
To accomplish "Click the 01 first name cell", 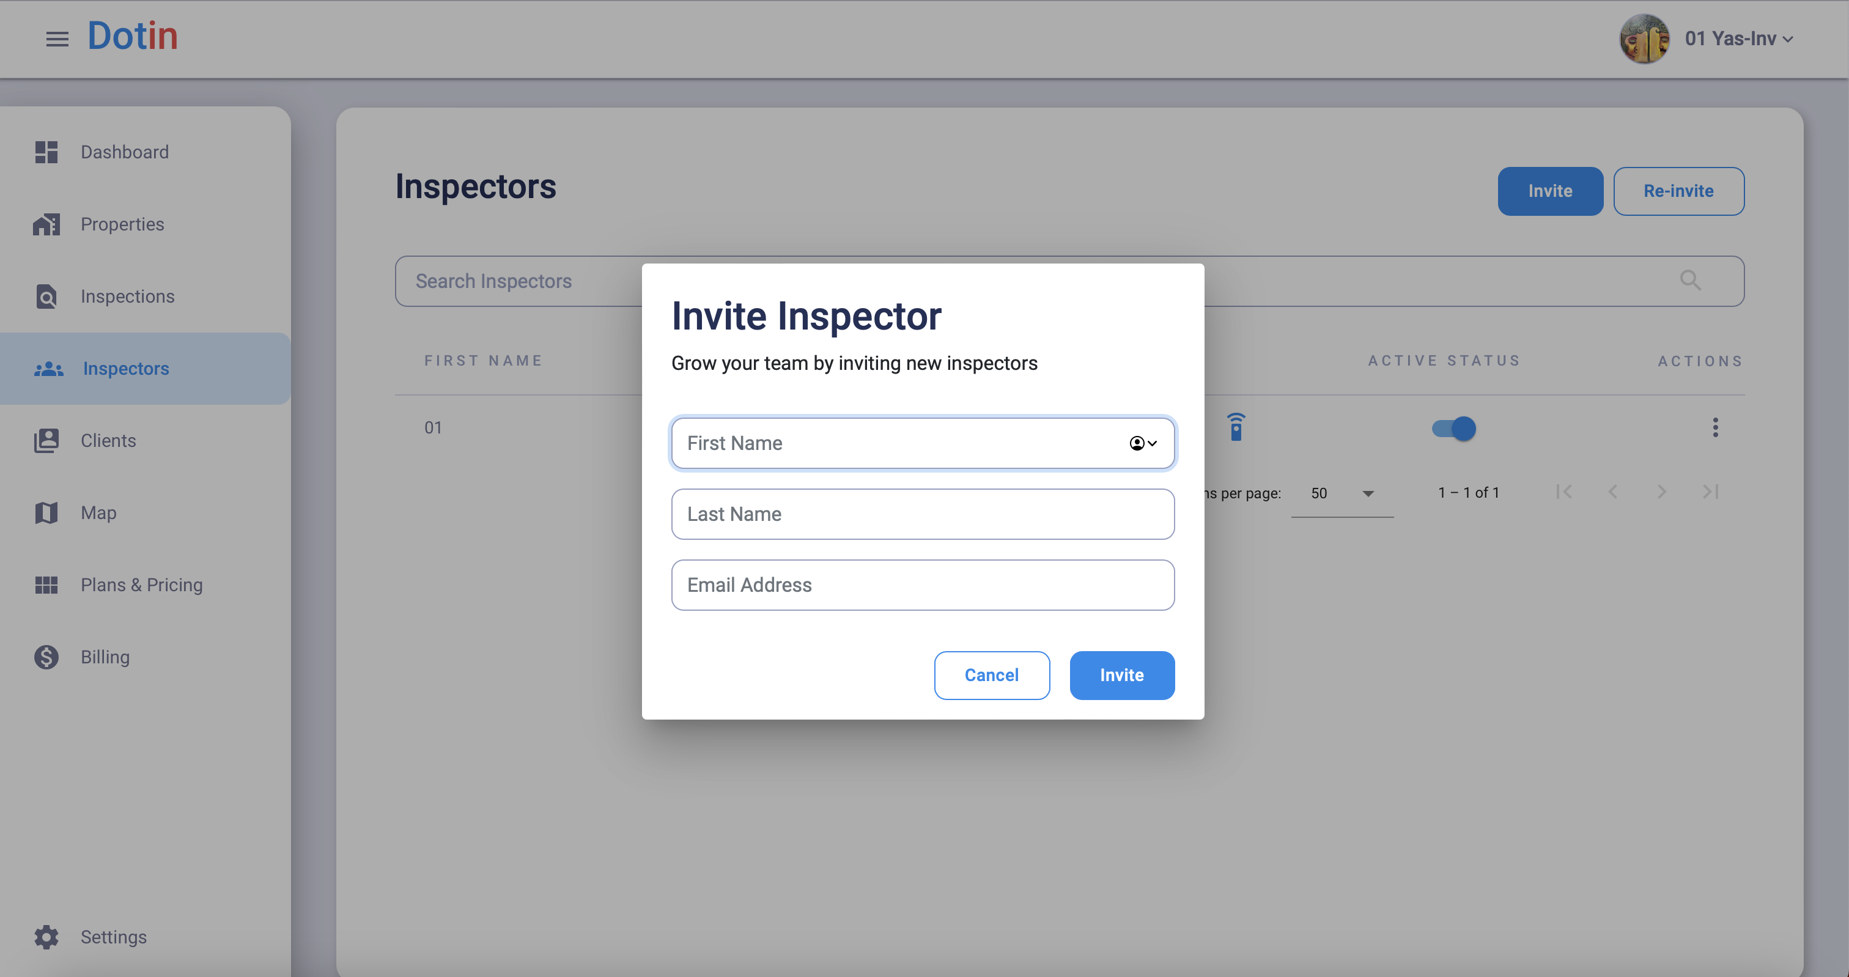I will [x=433, y=428].
